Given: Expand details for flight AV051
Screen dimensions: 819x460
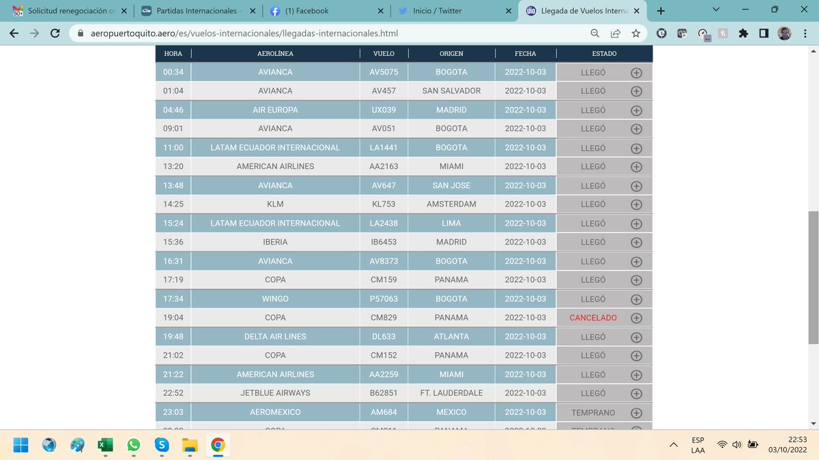Looking at the screenshot, I should coord(636,129).
